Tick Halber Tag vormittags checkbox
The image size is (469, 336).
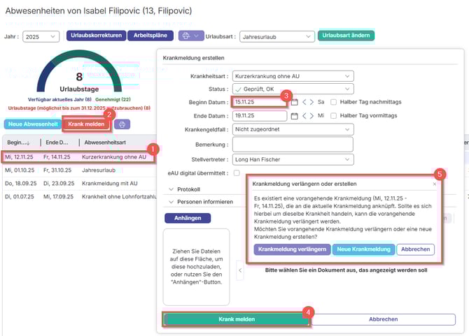click(x=334, y=116)
